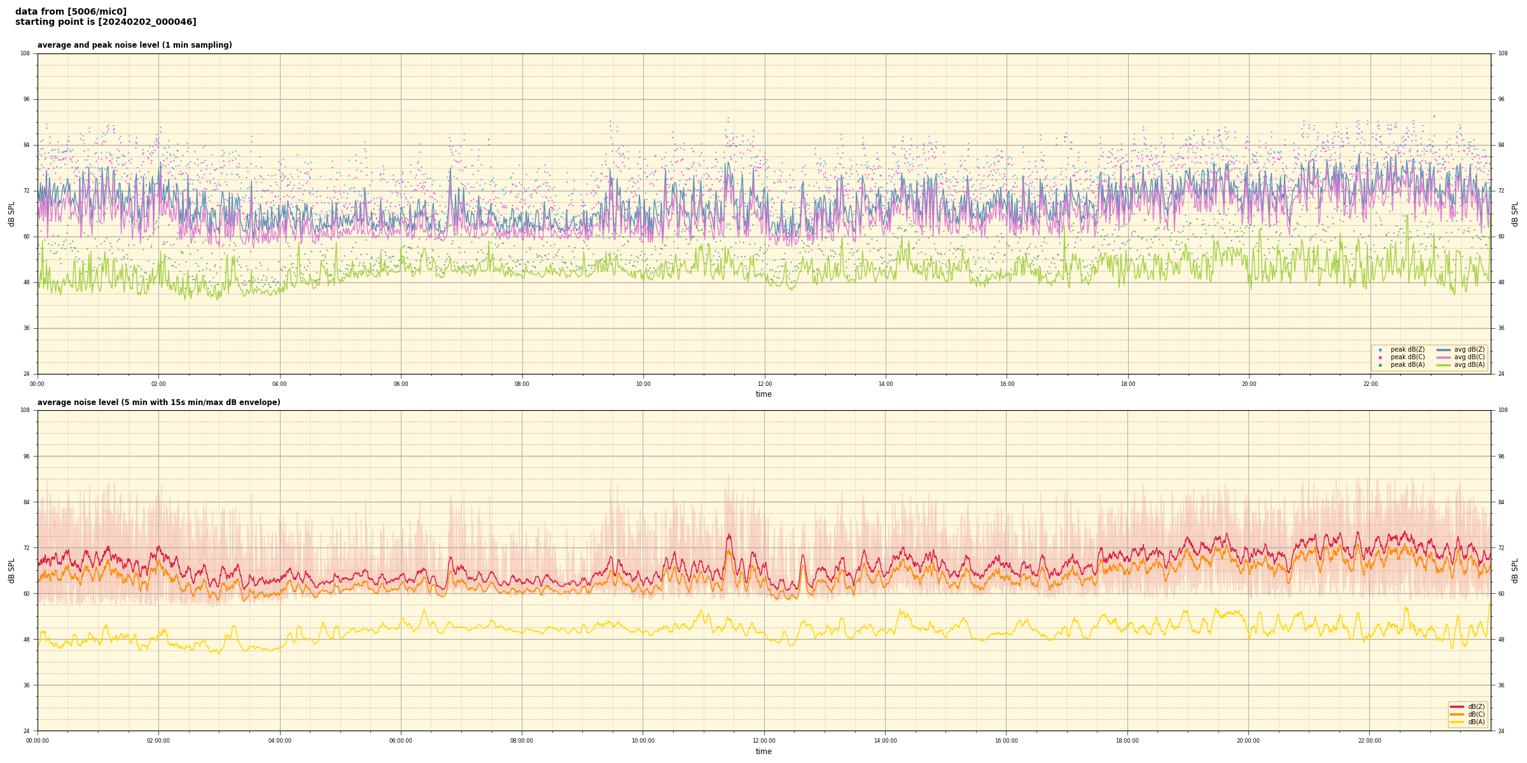Click the peak dB(Z) blue legend dot
Image resolution: width=1527 pixels, height=763 pixels.
coord(1380,350)
